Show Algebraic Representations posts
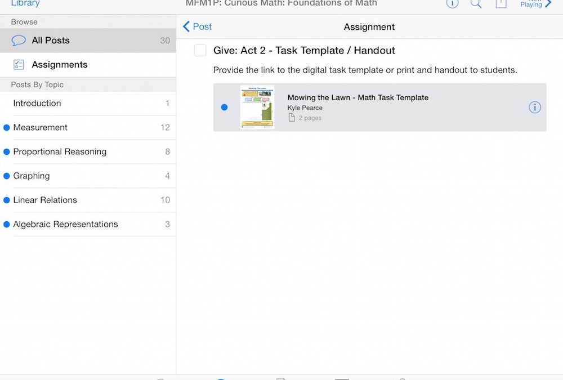 pos(65,225)
